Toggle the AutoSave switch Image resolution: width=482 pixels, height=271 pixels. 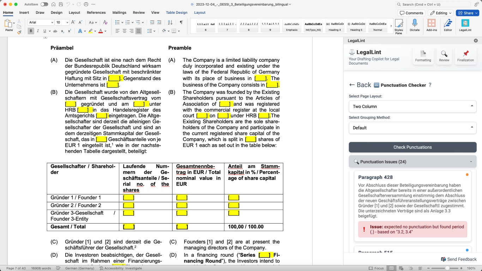click(44, 4)
